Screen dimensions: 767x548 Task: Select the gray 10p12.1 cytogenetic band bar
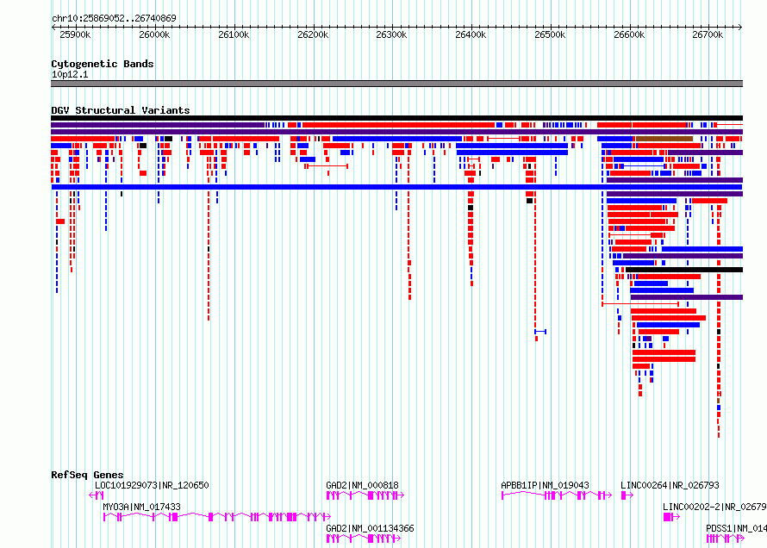(x=396, y=84)
